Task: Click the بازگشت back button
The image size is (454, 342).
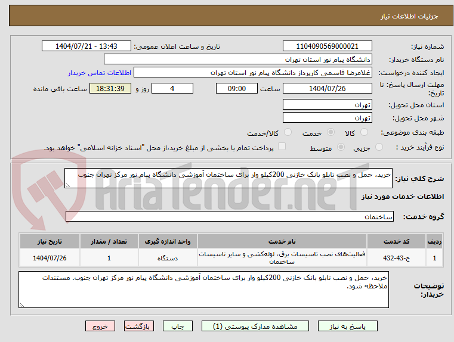Action: [x=138, y=326]
